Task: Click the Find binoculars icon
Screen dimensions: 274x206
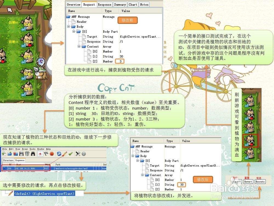Action: (33, 154)
